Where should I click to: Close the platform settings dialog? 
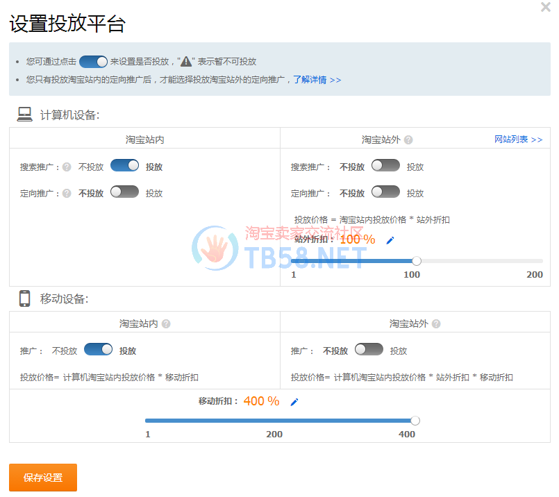tap(546, 8)
